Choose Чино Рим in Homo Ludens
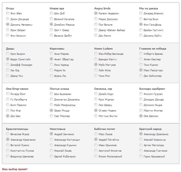The image size is (181, 172). click(96, 76)
